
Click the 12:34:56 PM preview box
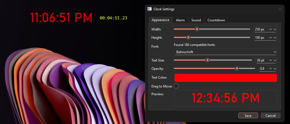click(x=226, y=98)
